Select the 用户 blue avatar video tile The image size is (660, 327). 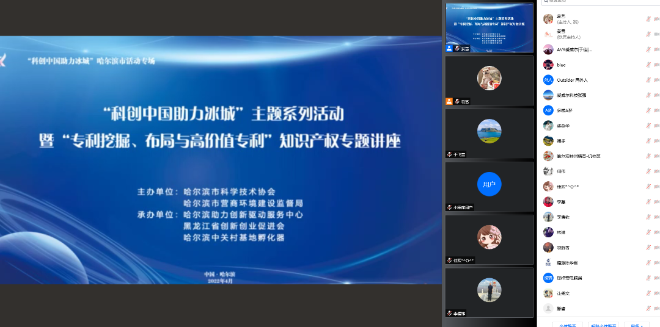490,187
